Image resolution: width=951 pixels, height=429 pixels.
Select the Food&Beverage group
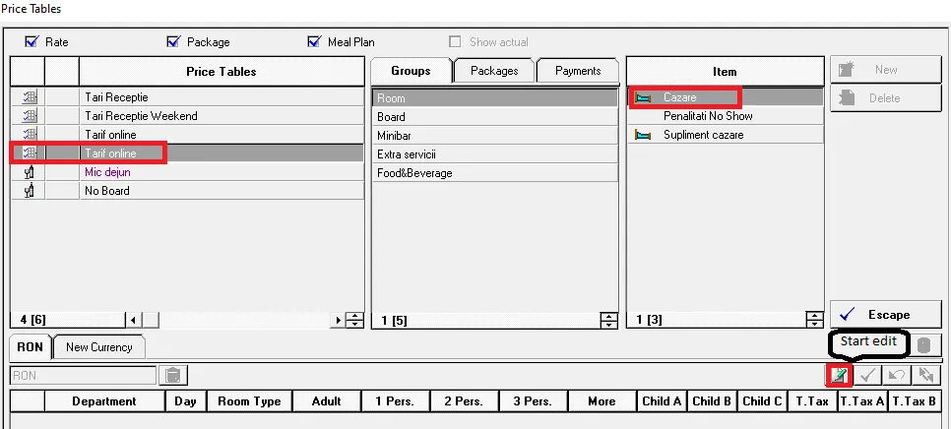point(495,173)
